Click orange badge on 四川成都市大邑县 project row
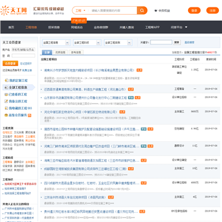The width and height of the screenshot is (222, 222). [144, 183]
